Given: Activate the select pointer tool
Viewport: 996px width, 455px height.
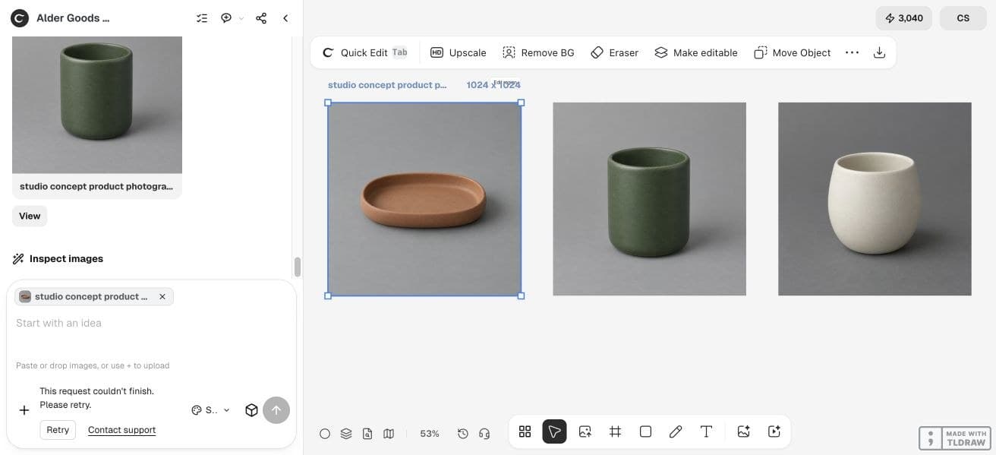Looking at the screenshot, I should (554, 431).
